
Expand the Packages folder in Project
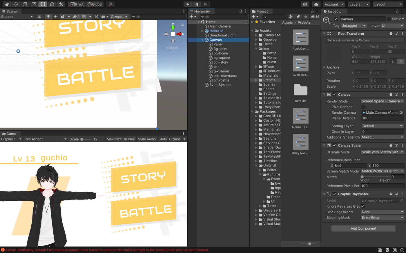pyautogui.click(x=253, y=111)
